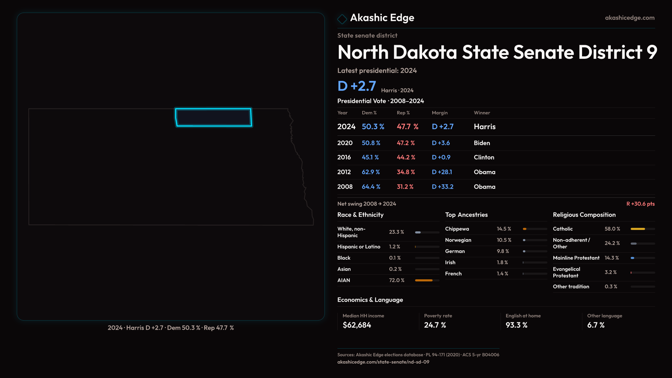The image size is (672, 378).
Task: Click the White, non-Hispanic percentage bar
Action: 418,232
